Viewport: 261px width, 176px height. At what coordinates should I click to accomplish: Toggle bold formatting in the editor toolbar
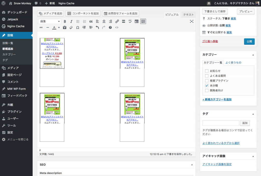coord(65,21)
